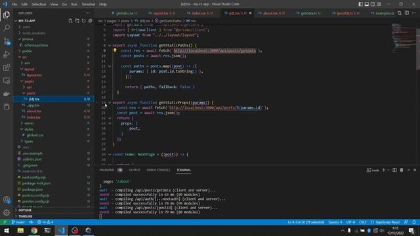Click the CRLF line ending item
This screenshot has height=236, width=420.
(363, 222)
